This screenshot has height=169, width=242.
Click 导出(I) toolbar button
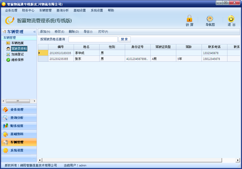point(88,32)
